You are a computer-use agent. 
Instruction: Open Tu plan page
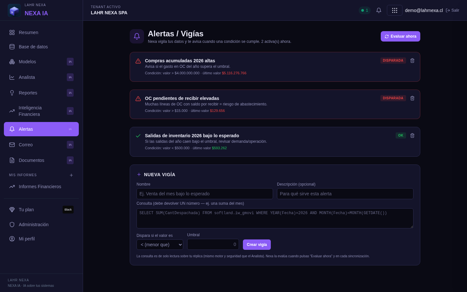pyautogui.click(x=41, y=210)
